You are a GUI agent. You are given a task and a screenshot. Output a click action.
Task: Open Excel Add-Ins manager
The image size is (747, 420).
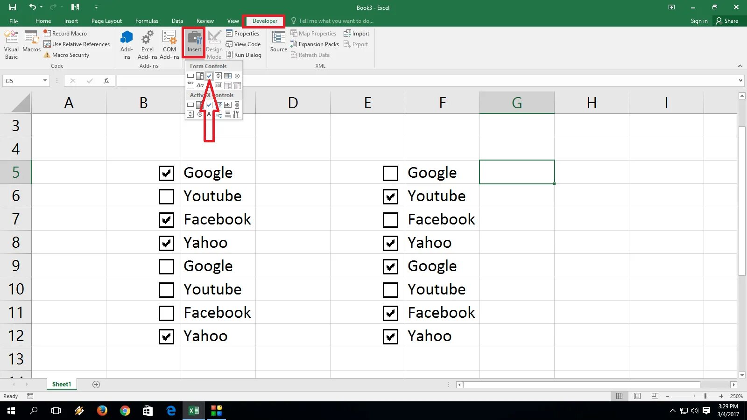click(148, 45)
